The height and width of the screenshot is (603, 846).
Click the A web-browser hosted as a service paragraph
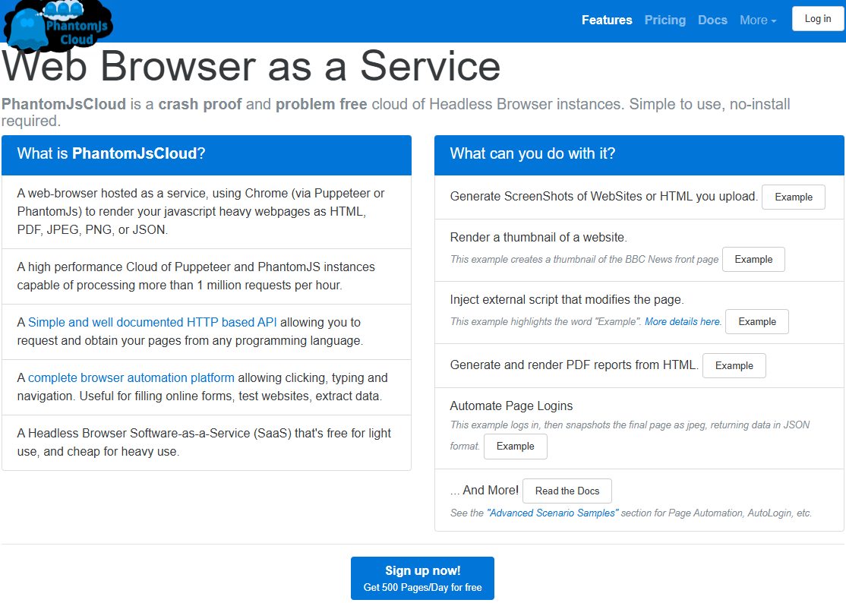point(200,211)
